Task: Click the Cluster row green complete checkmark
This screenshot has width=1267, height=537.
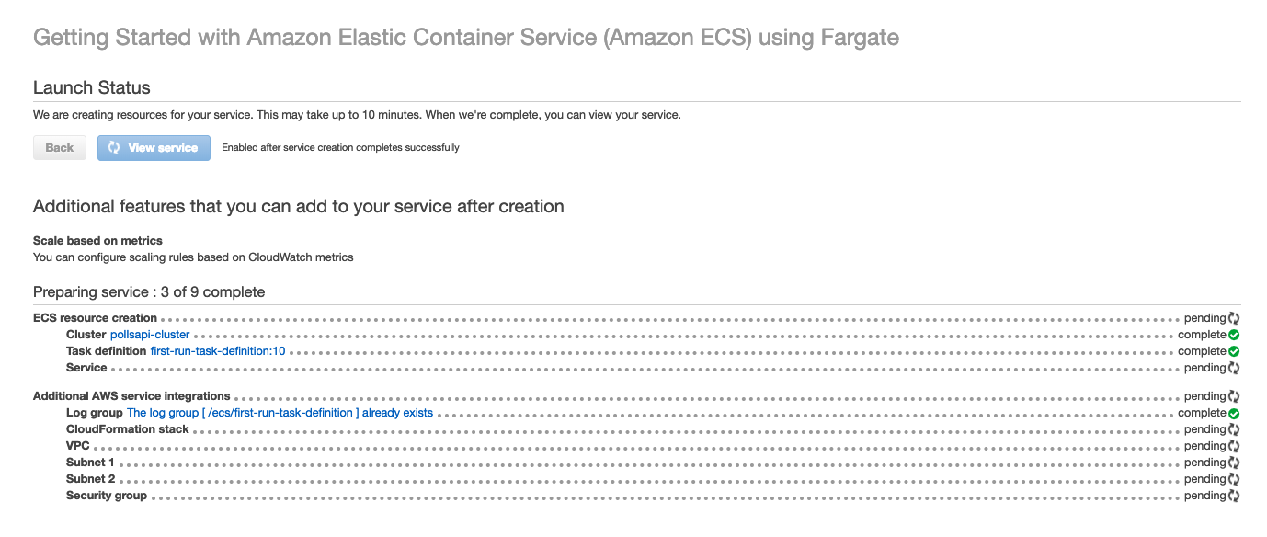Action: pyautogui.click(x=1234, y=335)
